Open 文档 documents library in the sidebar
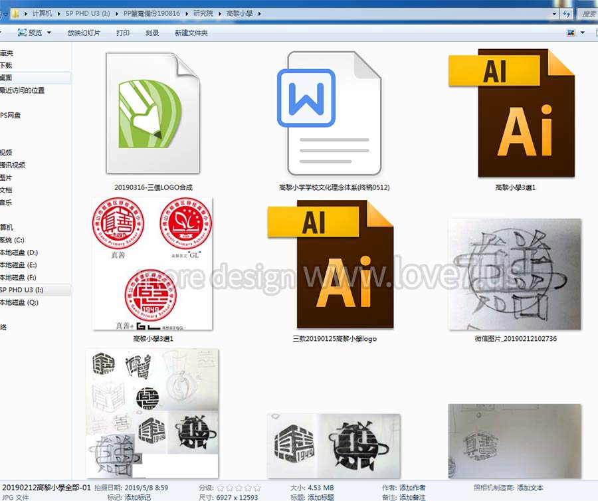The height and width of the screenshot is (501, 598). click(x=6, y=190)
